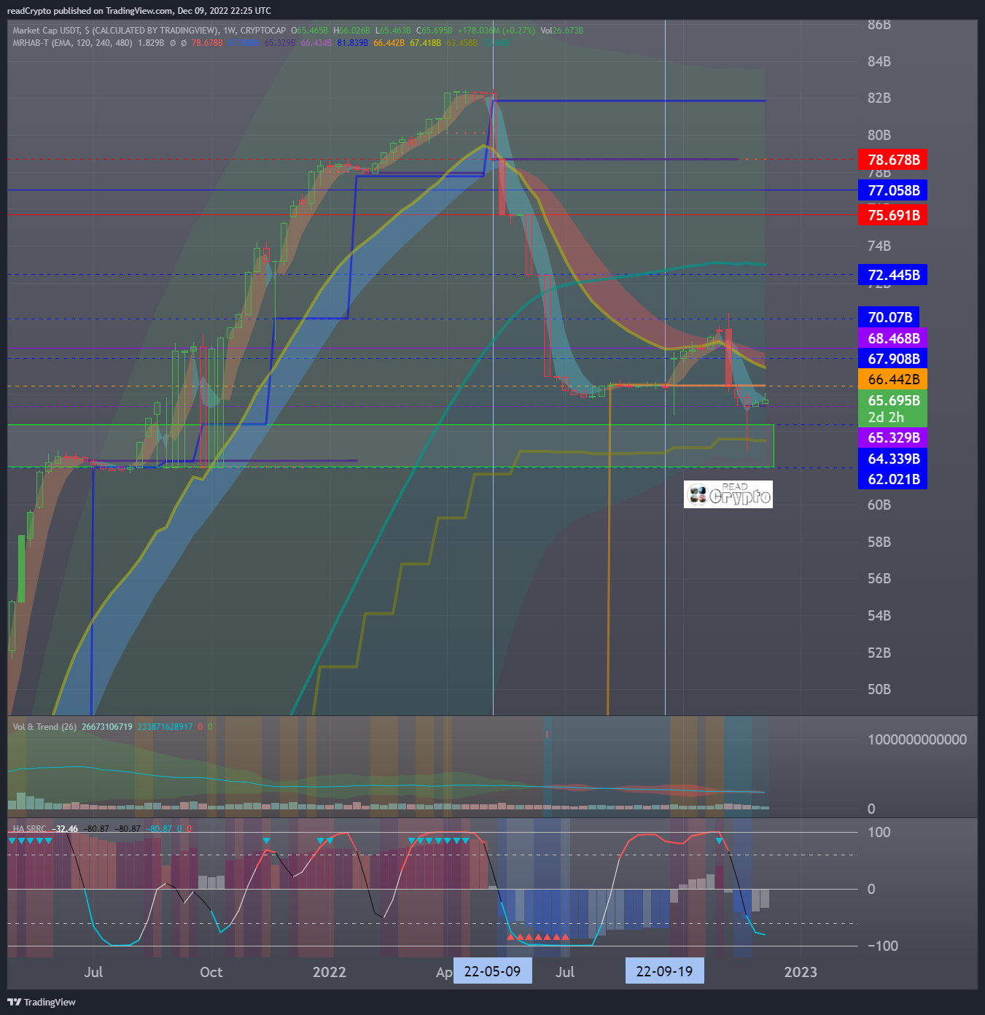Click the 22-05-09 date marker
This screenshot has height=1015, width=985.
pos(492,971)
